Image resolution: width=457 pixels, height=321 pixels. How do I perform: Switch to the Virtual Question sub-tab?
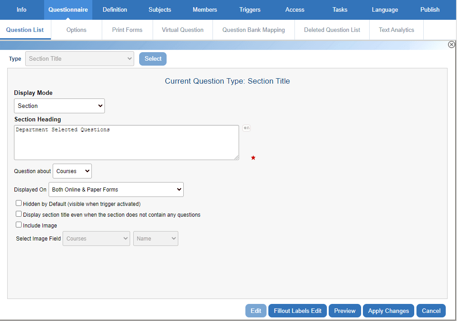click(x=183, y=30)
